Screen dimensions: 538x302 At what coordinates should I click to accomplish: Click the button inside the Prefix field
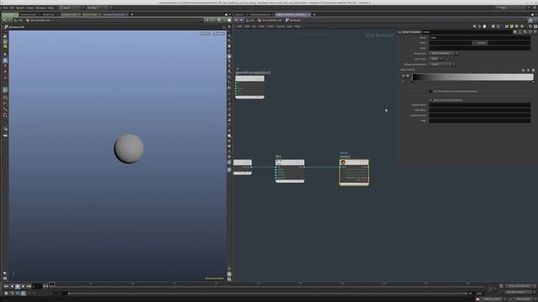click(481, 43)
